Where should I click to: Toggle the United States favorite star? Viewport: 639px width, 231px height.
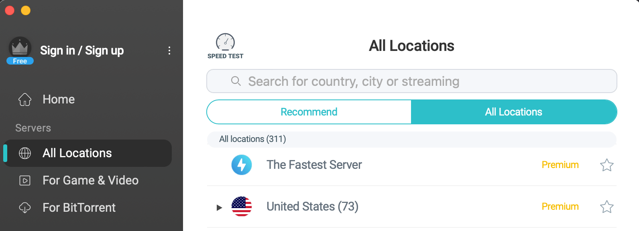(607, 207)
